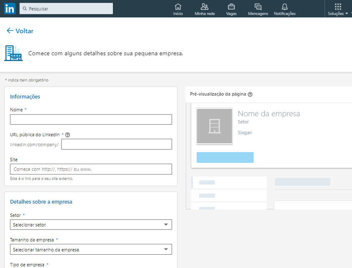Click help icon beside Pré-visualização da página
This screenshot has height=268, width=352.
pos(250,94)
